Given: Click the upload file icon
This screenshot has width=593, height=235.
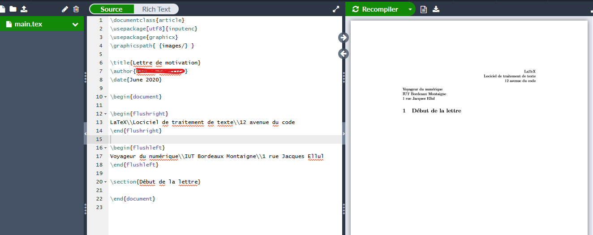Looking at the screenshot, I should coord(24,9).
